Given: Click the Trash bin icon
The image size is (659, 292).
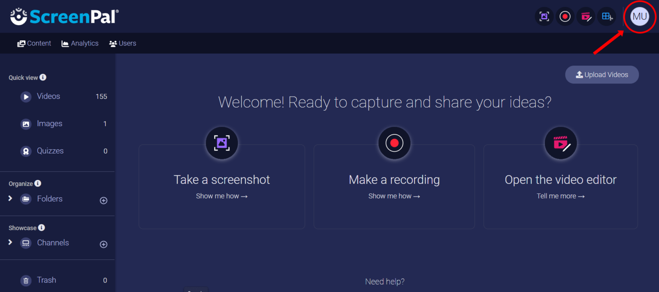Looking at the screenshot, I should [x=26, y=280].
